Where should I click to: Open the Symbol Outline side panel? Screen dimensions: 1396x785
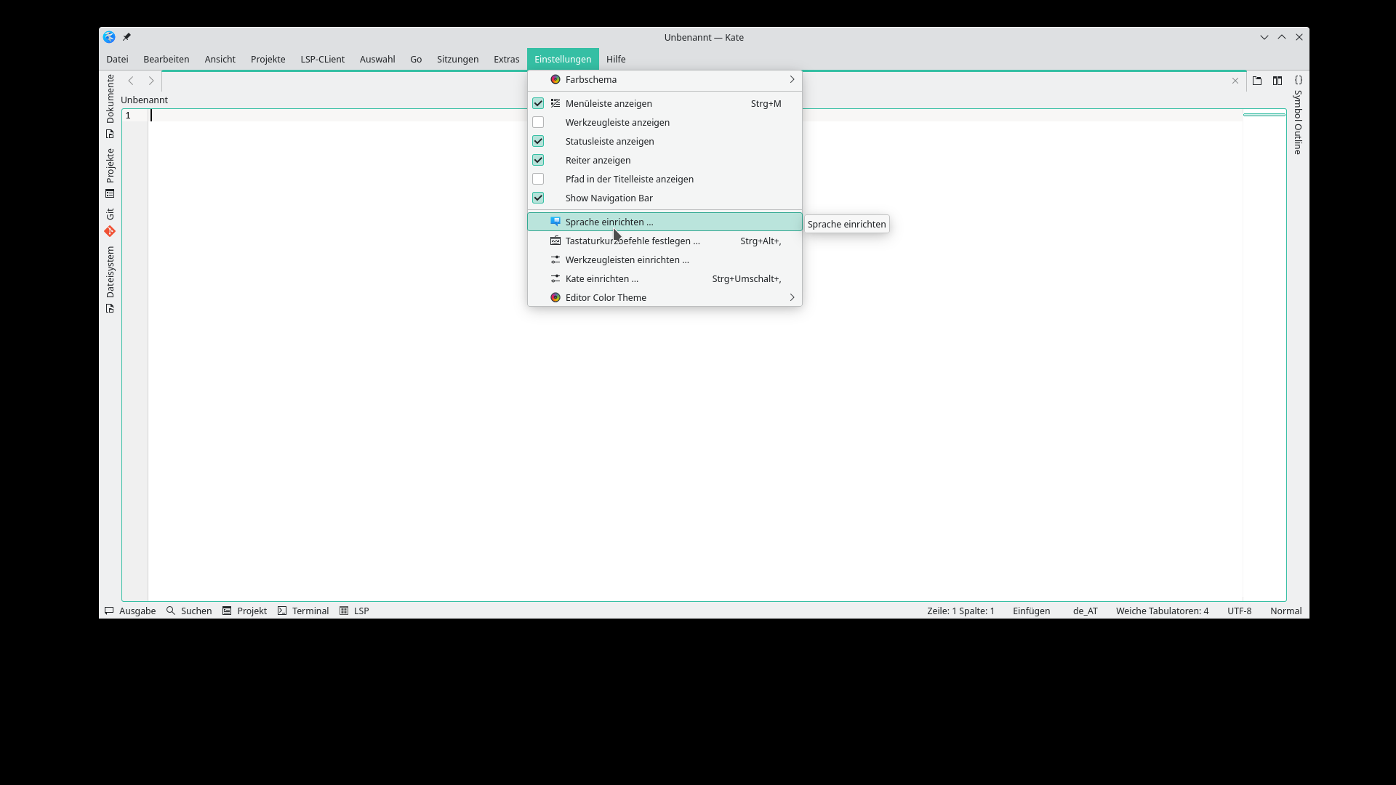pos(1298,115)
